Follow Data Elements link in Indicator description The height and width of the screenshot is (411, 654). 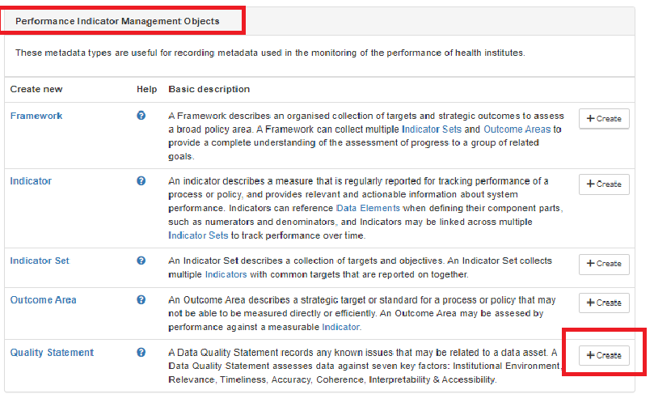(x=368, y=208)
